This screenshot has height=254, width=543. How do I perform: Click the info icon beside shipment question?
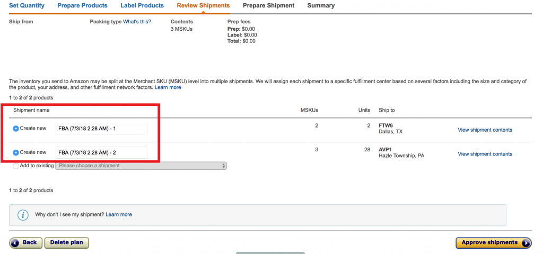pos(23,215)
